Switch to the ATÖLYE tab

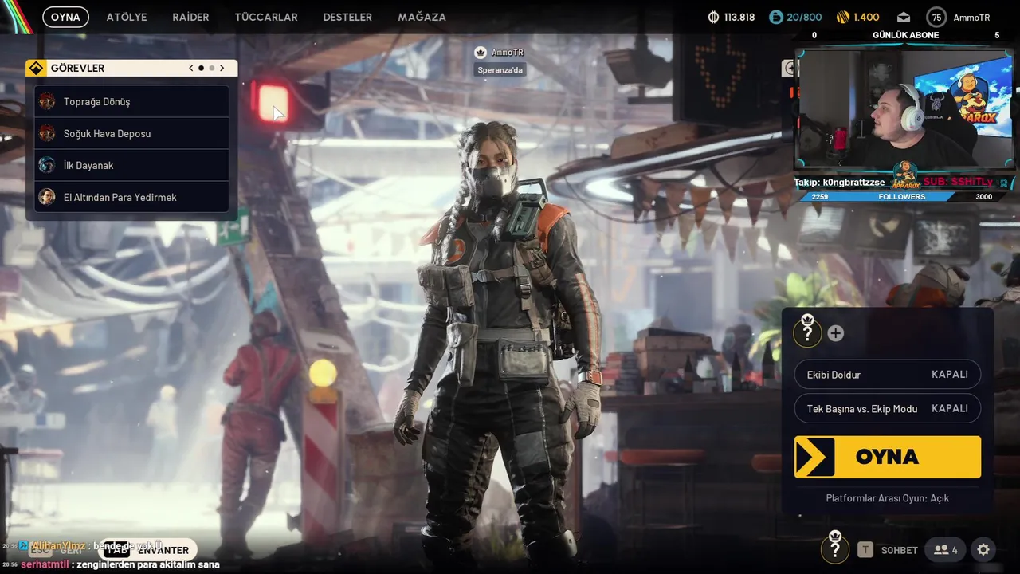point(127,17)
